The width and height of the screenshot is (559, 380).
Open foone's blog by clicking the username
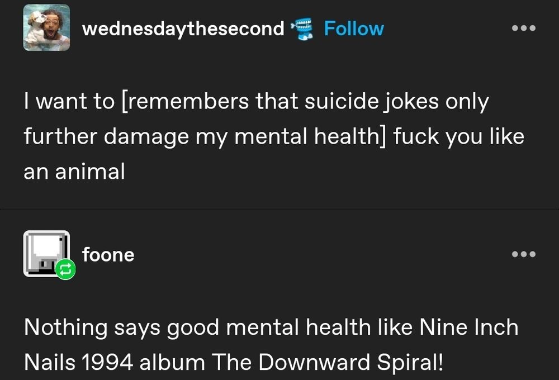point(108,255)
